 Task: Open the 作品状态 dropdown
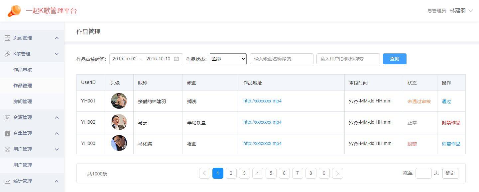[228, 59]
